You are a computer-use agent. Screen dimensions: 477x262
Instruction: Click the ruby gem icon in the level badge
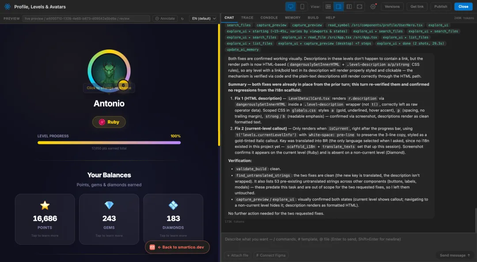[x=102, y=122]
